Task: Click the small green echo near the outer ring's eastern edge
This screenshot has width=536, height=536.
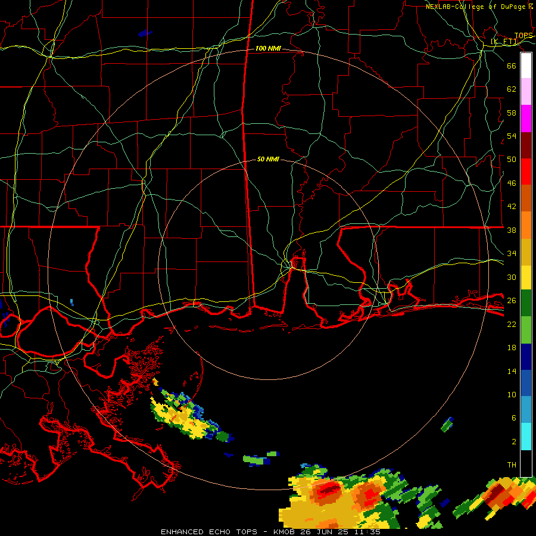Action: click(447, 425)
